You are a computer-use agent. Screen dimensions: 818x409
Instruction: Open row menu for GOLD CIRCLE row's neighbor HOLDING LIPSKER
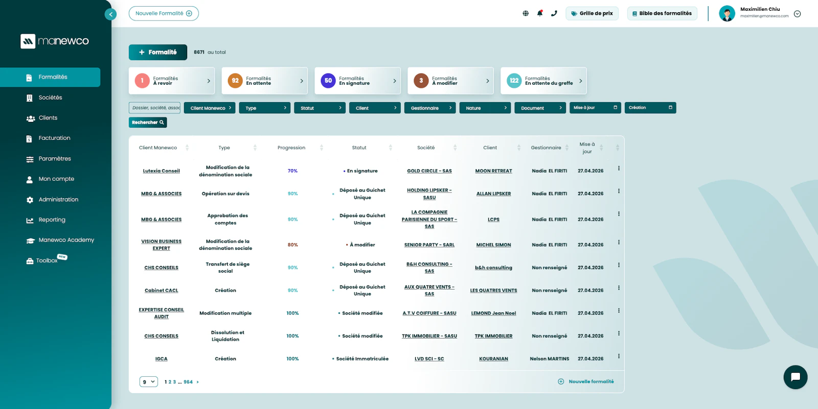[619, 191]
